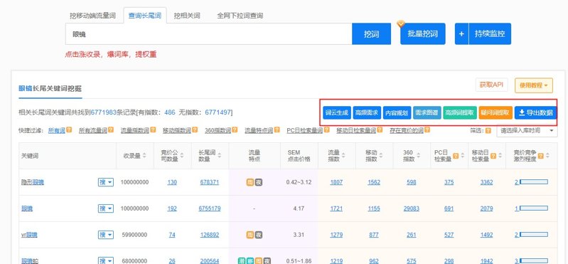Click competition bar in vr眼镜 row
The image size is (568, 264).
point(534,235)
